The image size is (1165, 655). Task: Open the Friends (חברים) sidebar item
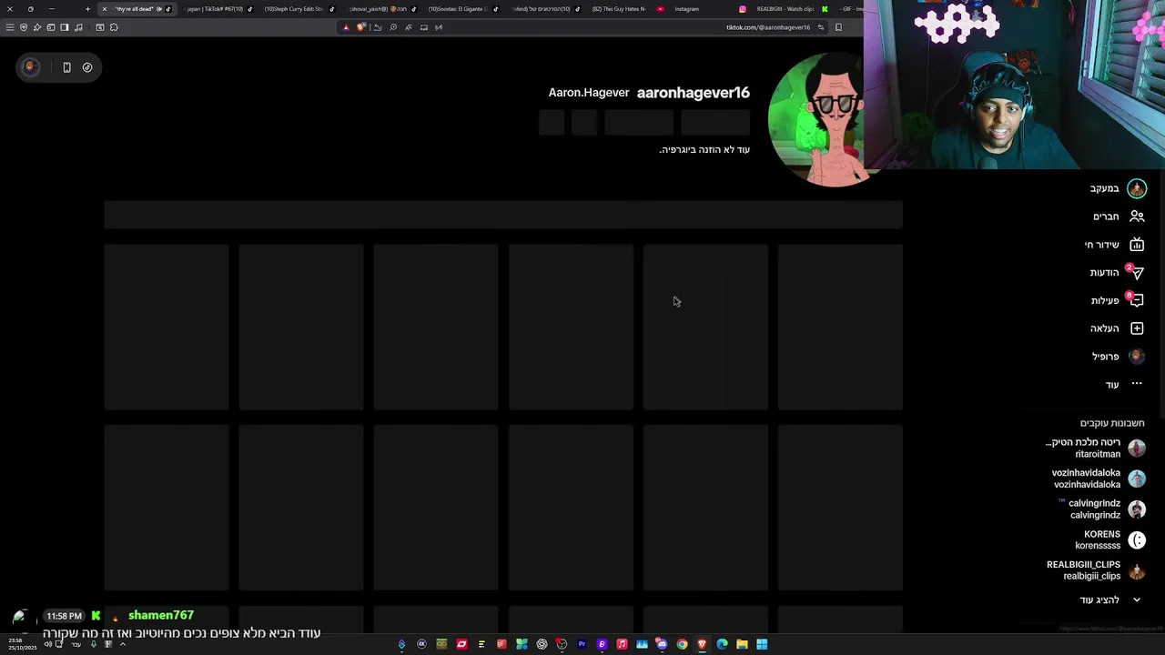tap(1119, 217)
